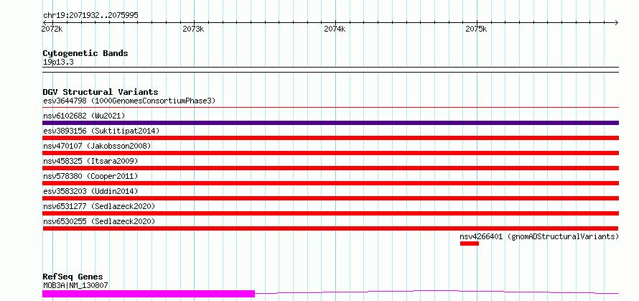Click the MOB3A|NM_130807 gene label

click(x=75, y=285)
